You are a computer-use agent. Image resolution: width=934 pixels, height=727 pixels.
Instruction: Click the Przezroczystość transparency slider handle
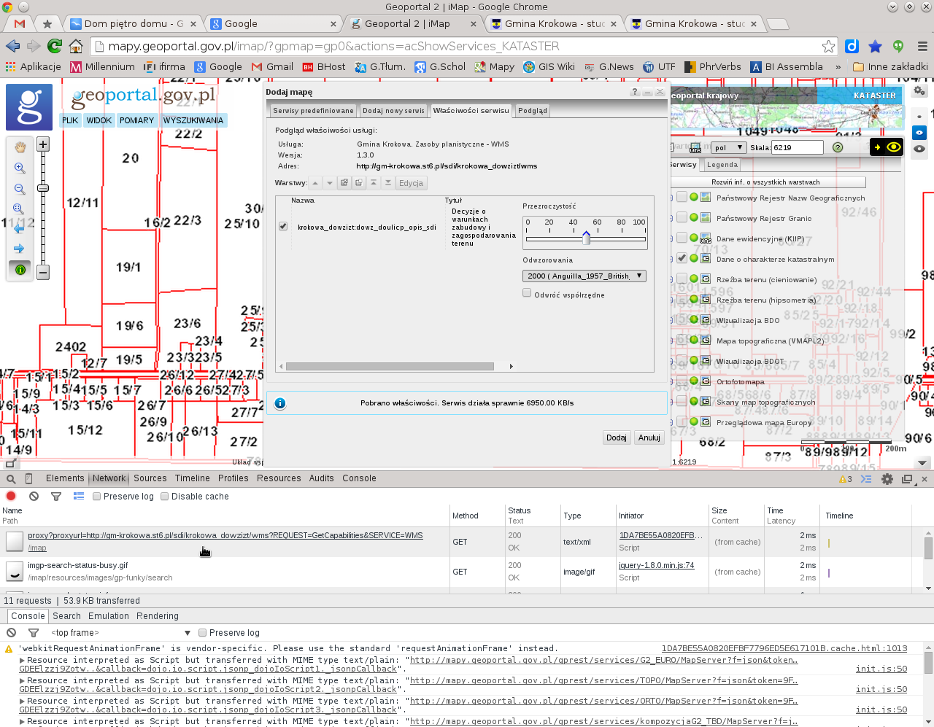[586, 238]
